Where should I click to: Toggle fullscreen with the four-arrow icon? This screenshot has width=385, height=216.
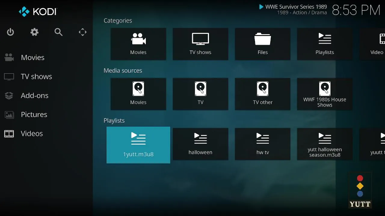[x=83, y=32]
